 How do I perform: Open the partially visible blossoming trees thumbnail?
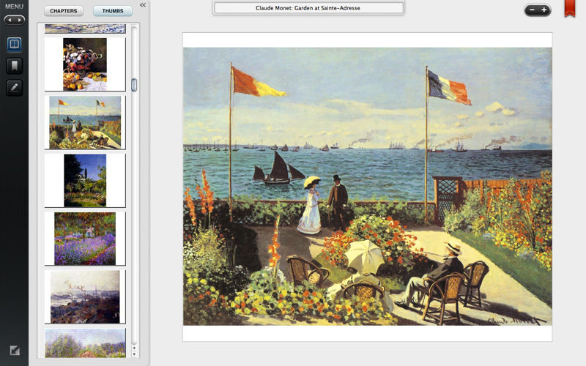(x=85, y=343)
